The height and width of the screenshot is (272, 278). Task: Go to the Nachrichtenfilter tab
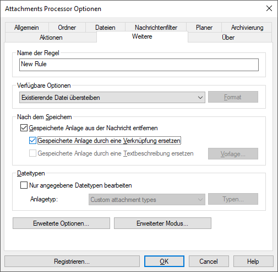(156, 28)
